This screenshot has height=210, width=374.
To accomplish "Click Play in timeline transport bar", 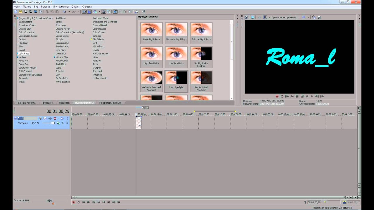I will pyautogui.click(x=89, y=202).
